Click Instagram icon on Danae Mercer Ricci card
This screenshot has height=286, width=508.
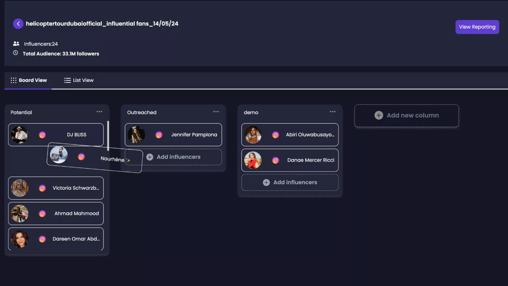(275, 160)
